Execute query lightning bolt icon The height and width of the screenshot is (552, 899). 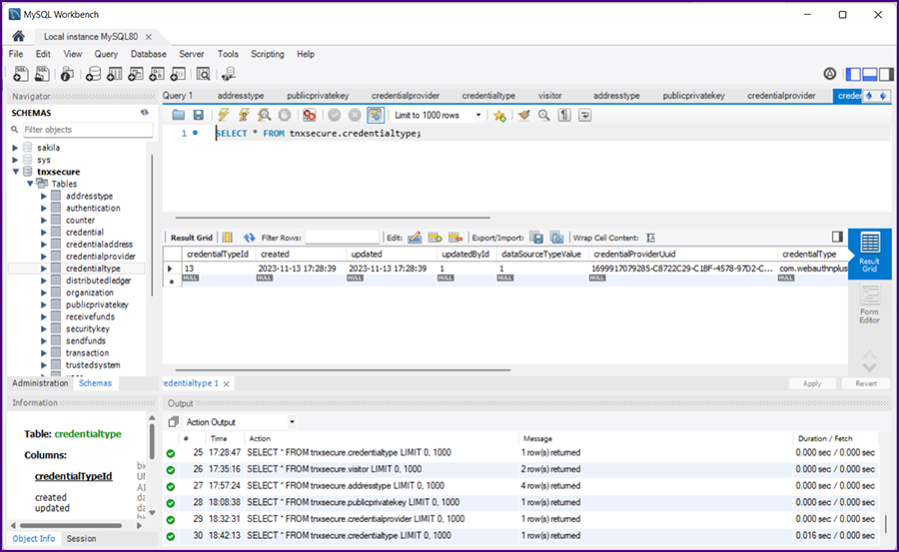tap(224, 115)
